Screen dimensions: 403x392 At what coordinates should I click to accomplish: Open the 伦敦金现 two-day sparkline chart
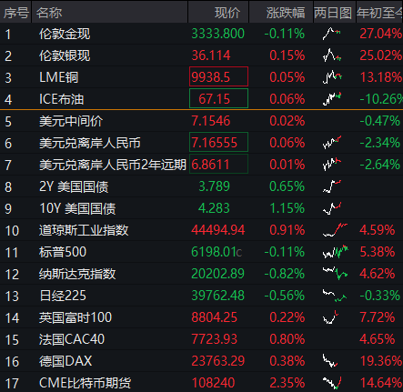(331, 34)
